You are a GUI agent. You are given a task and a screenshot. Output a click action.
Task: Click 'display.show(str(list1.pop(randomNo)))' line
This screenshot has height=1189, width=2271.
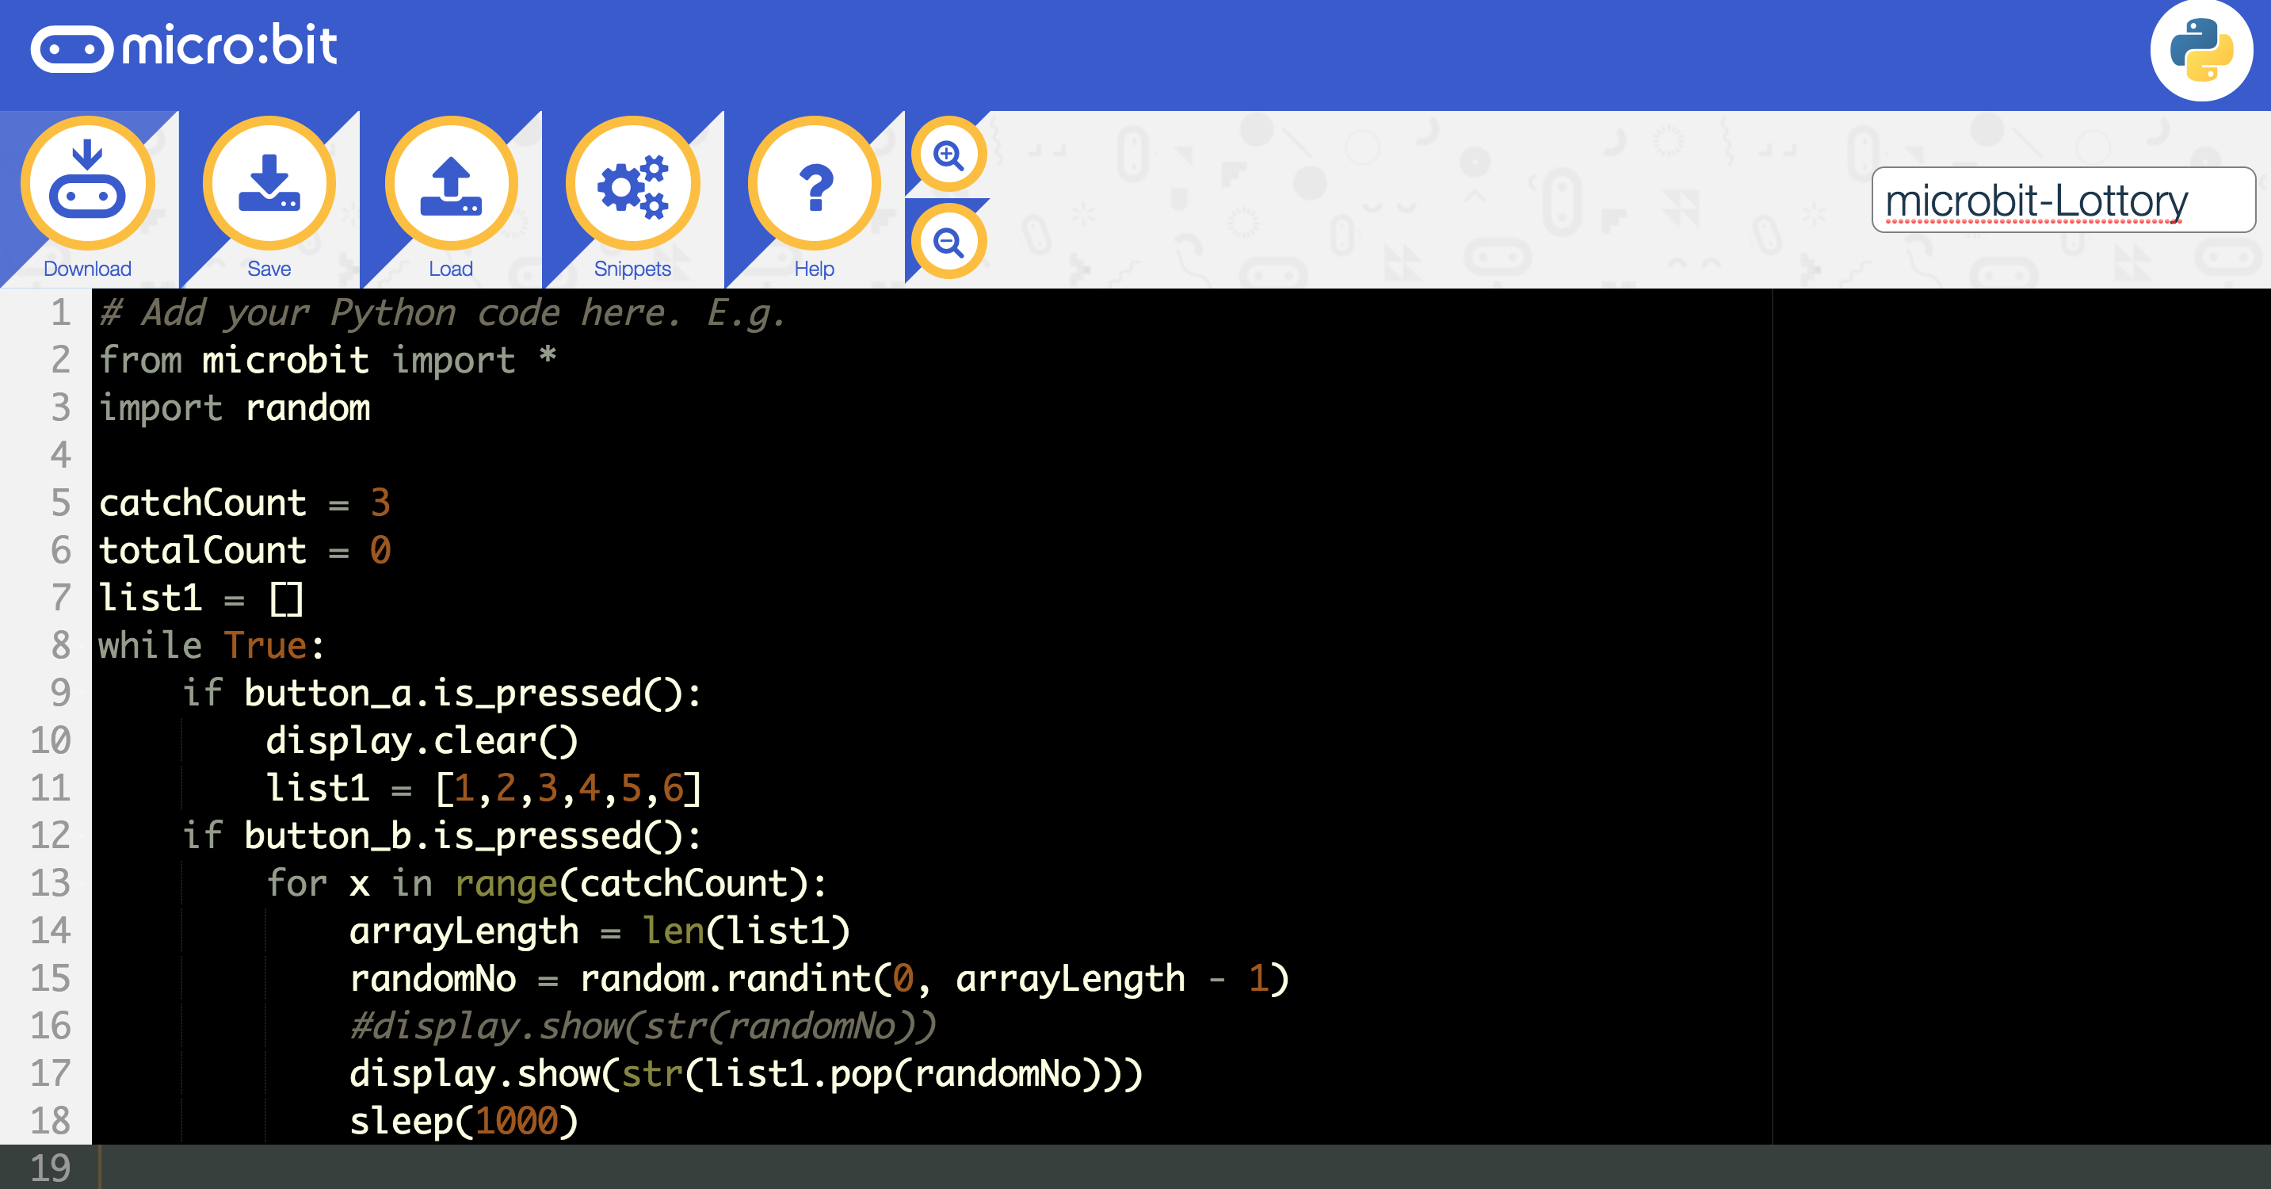[746, 1074]
